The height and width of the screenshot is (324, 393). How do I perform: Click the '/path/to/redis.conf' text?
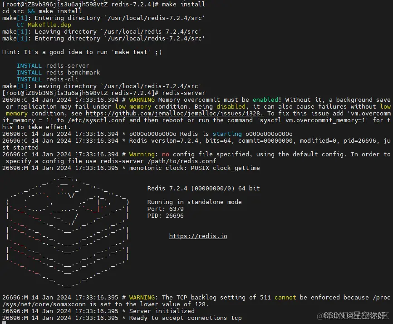182,161
